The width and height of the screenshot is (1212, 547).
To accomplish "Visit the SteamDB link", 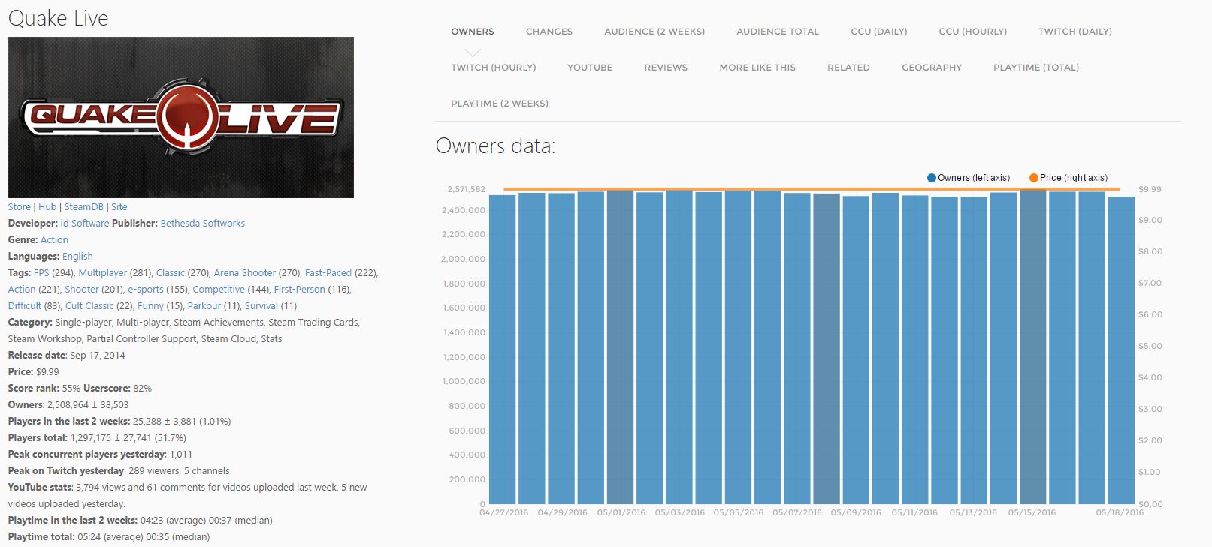I will (x=83, y=207).
